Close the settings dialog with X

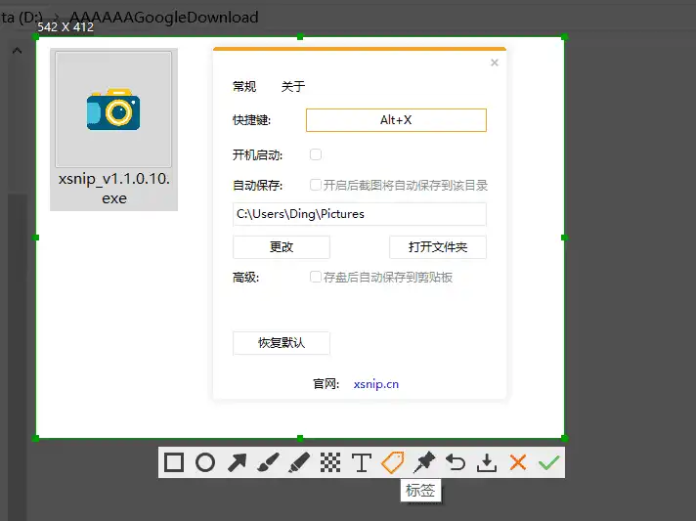click(x=495, y=63)
